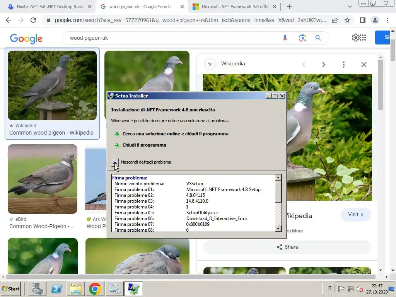Open a new Chrome tab
The image size is (396, 297).
click(289, 7)
